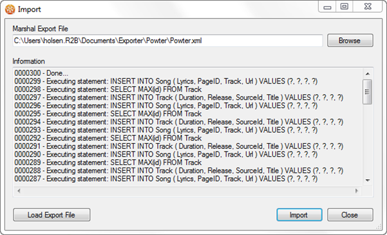Select log line 0000289 SELECT MAX(id)
387x235 pixels.
click(108, 162)
